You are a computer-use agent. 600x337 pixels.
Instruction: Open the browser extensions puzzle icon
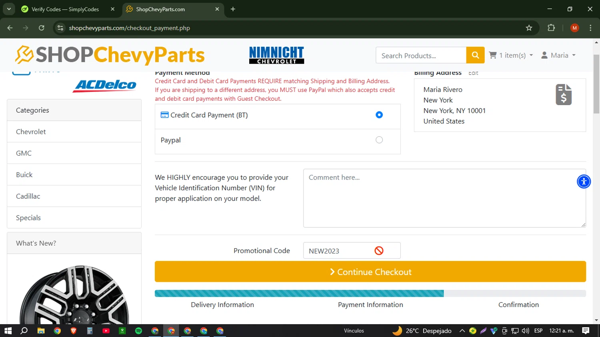[551, 28]
